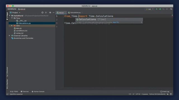Close the Calculations.py editor tab
Screen dimensions: 179x100
pos(82,12)
